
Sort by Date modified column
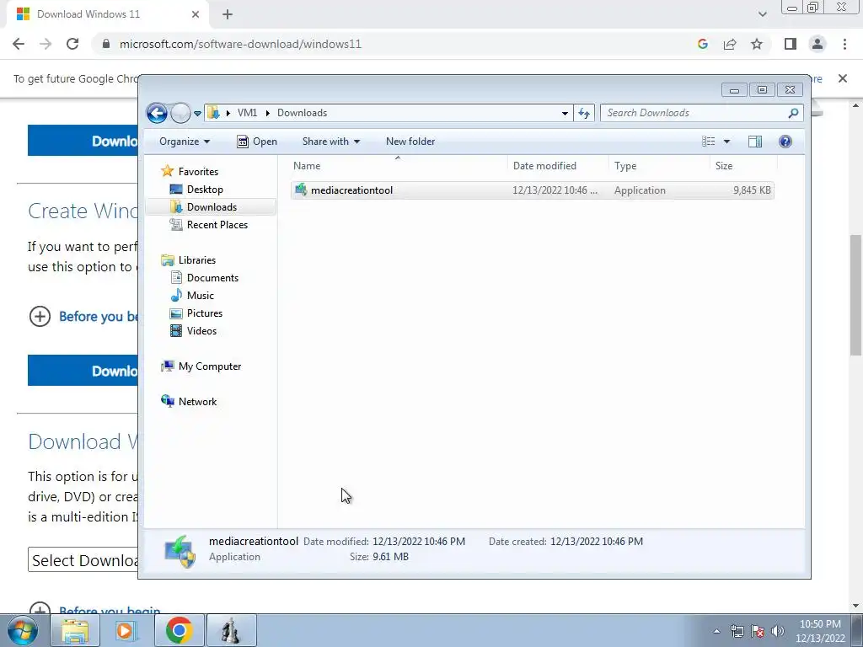pos(558,166)
